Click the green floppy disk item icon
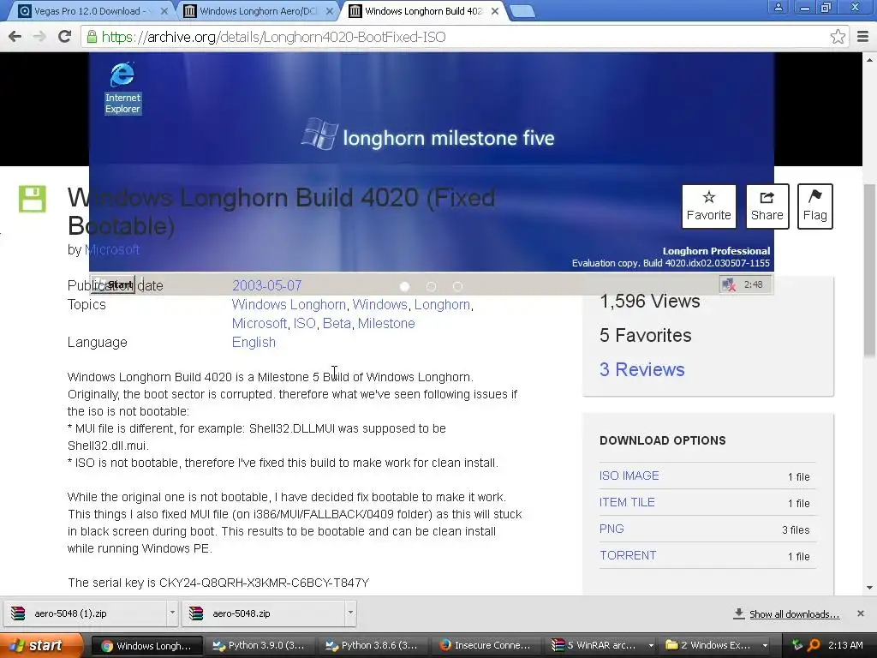877x658 pixels. tap(33, 199)
